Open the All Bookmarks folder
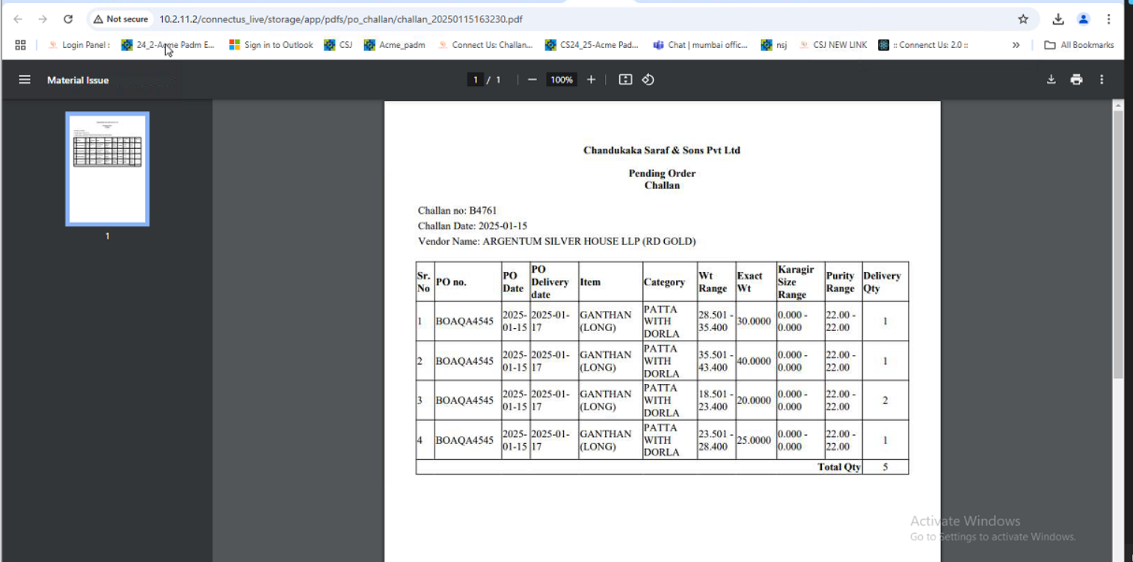Image resolution: width=1133 pixels, height=562 pixels. [x=1078, y=45]
